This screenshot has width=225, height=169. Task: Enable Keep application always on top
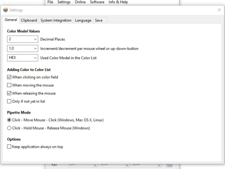9,147
